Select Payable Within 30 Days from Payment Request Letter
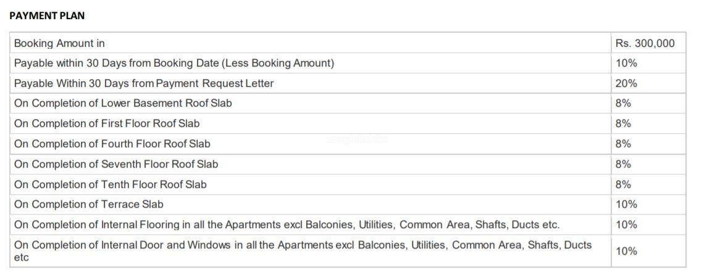The image size is (715, 278). [143, 83]
